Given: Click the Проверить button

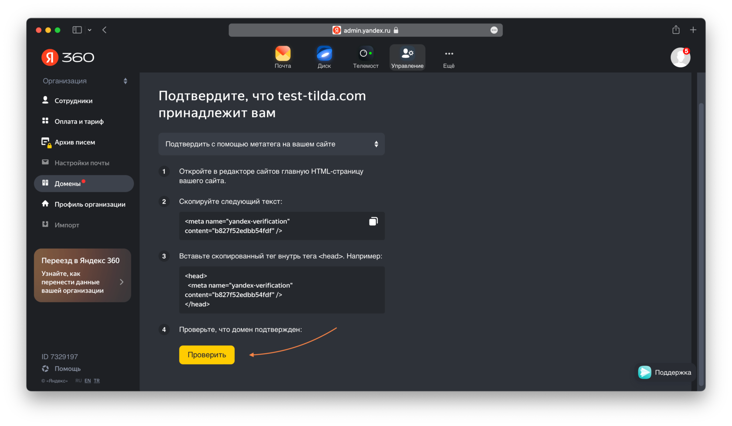Looking at the screenshot, I should click(207, 355).
